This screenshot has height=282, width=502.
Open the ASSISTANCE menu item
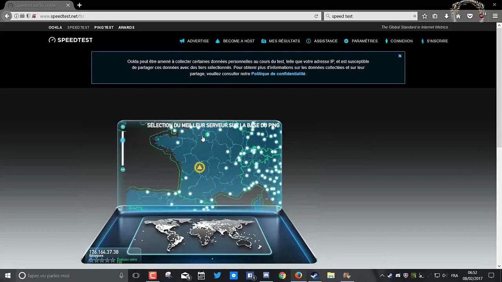pyautogui.click(x=322, y=41)
